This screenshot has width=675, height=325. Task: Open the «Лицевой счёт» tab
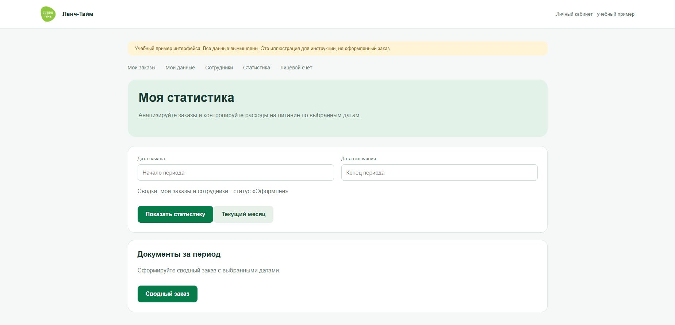tap(296, 68)
